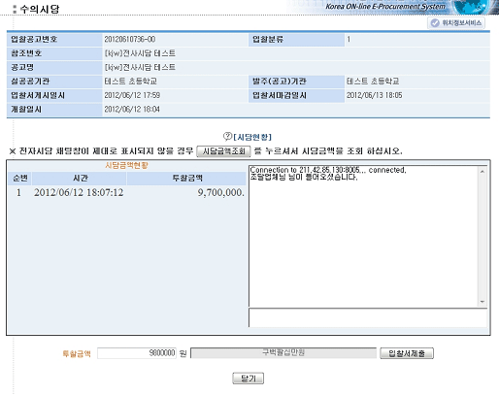499x395 pixels.
Task: Click the chat scrollbar up arrow
Action: (482, 172)
